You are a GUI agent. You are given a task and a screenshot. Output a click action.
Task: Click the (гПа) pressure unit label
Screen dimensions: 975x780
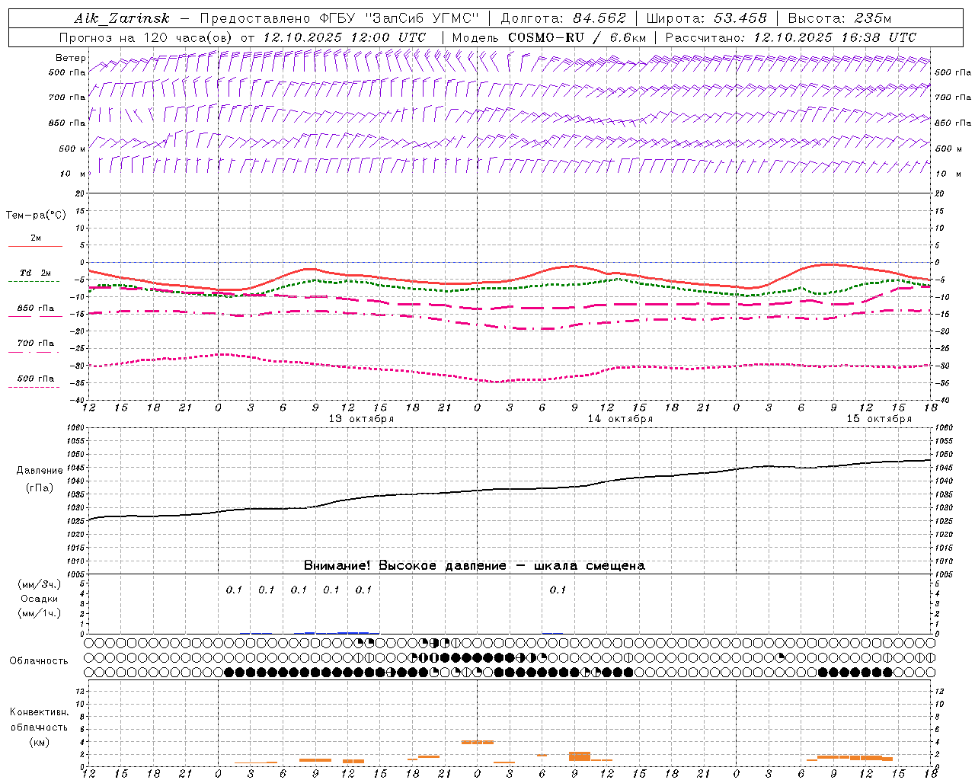tap(40, 487)
